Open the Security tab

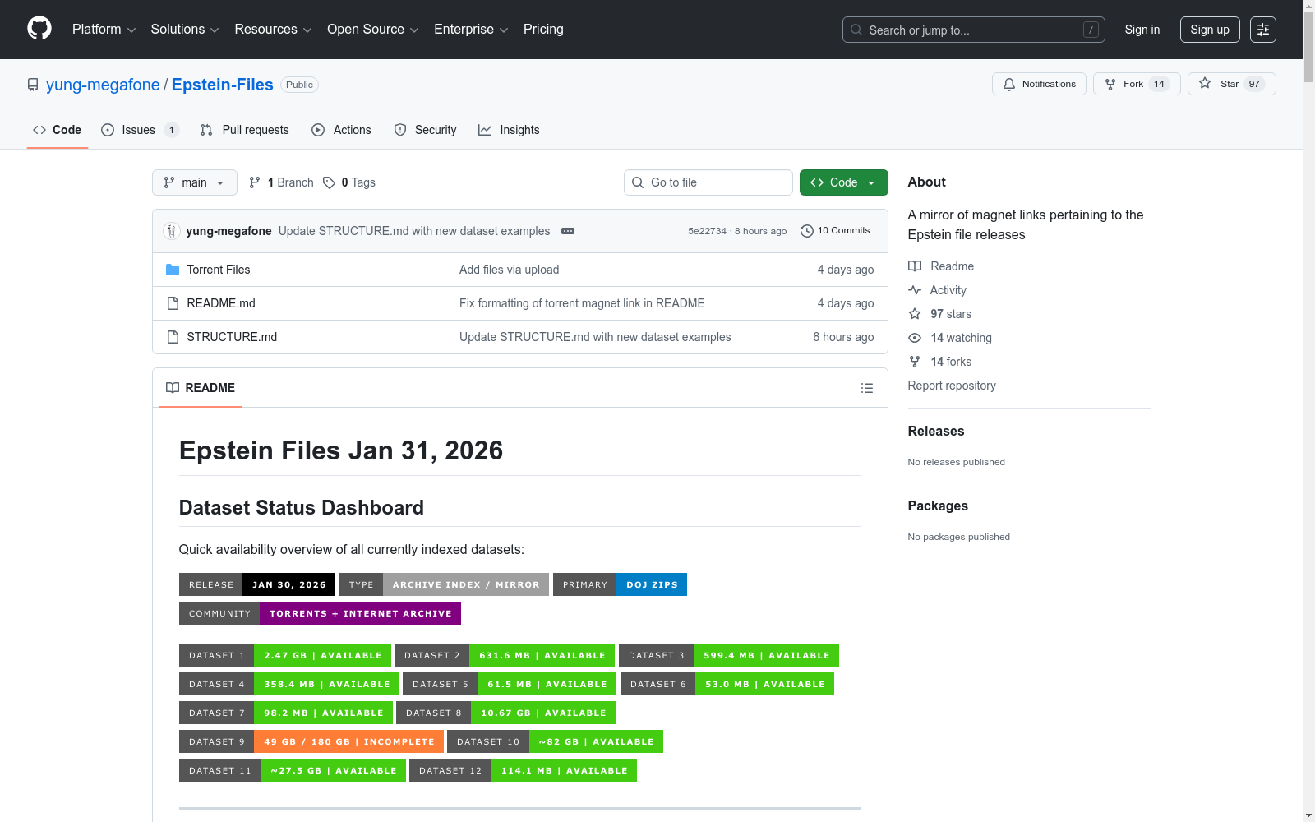(x=426, y=130)
